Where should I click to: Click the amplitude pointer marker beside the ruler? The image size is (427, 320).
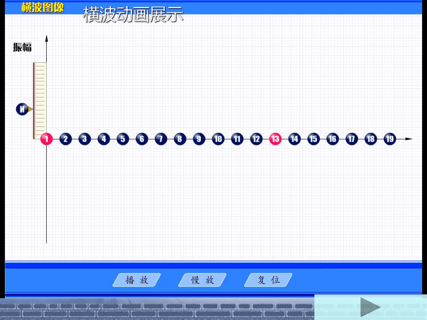point(24,109)
